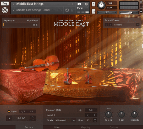Switch to the Options tab
This screenshot has height=129, width=143.
tap(114, 127)
